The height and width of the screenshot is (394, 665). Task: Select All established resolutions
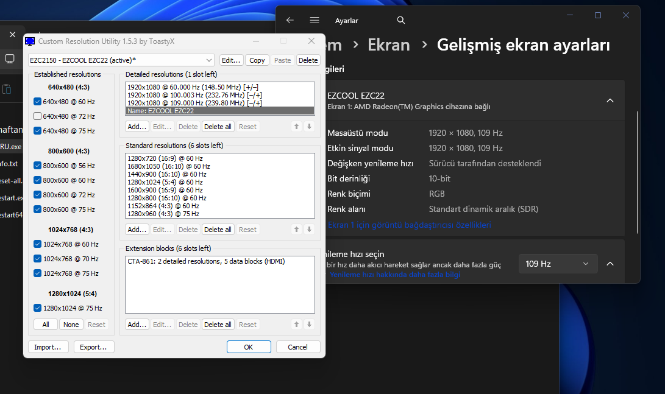(x=46, y=325)
